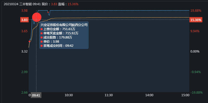Select the 兴业证券股份有限公司陕西分公司 tooltip title
Screen dimensions: 208x103
tap(64, 25)
